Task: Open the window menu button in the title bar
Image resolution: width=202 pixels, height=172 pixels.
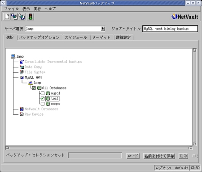Action: coord(3,3)
